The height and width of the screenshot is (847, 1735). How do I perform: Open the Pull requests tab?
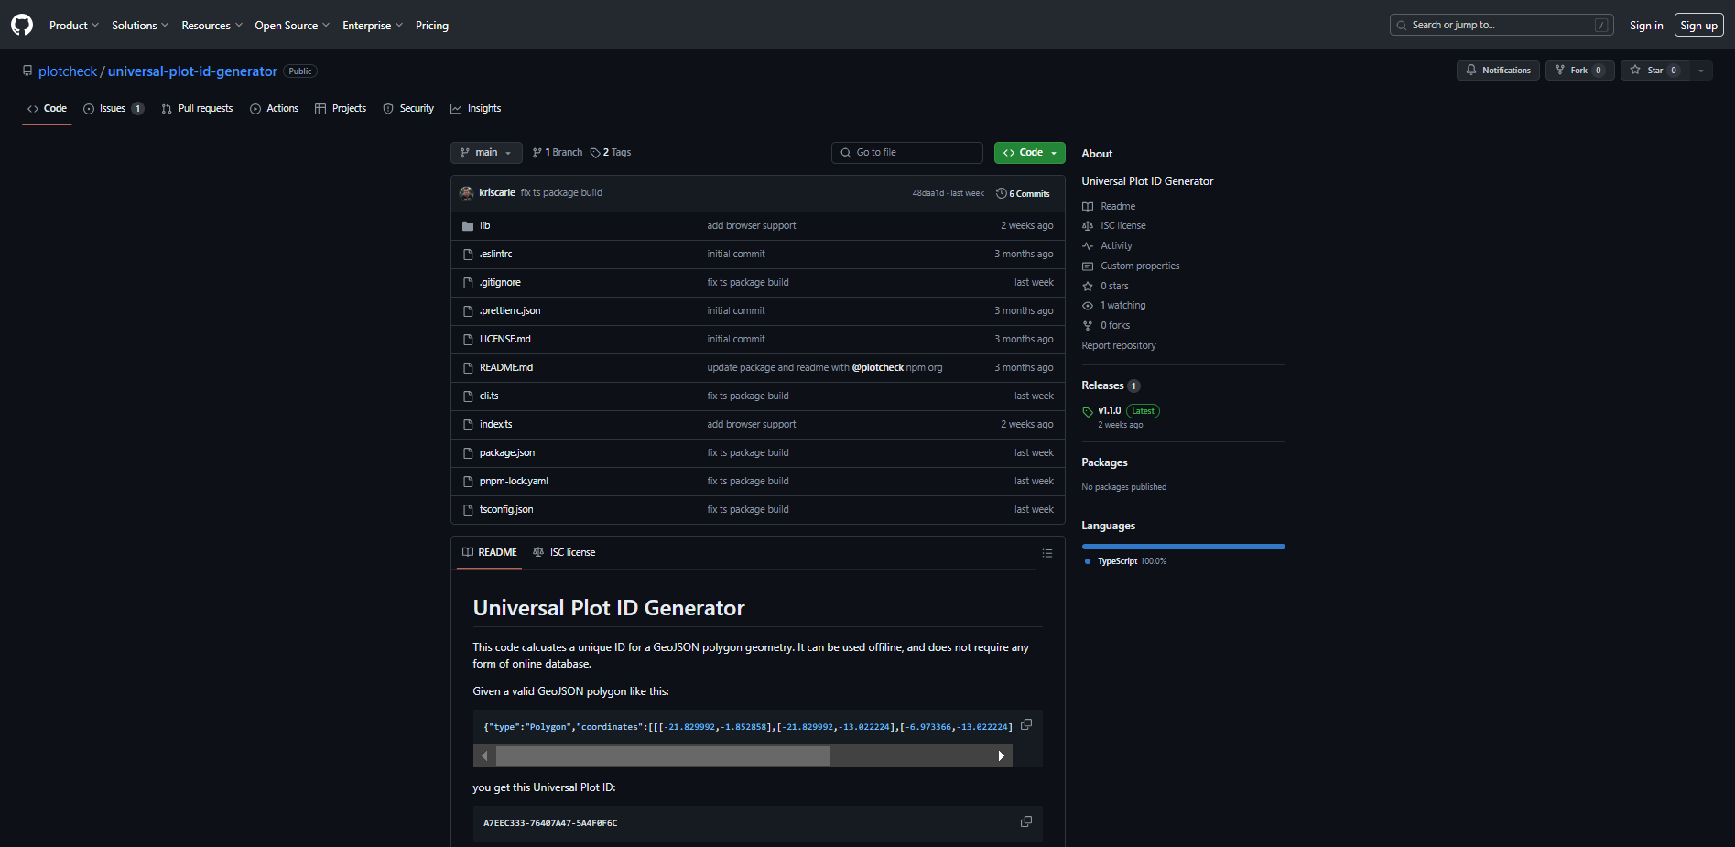pyautogui.click(x=197, y=108)
